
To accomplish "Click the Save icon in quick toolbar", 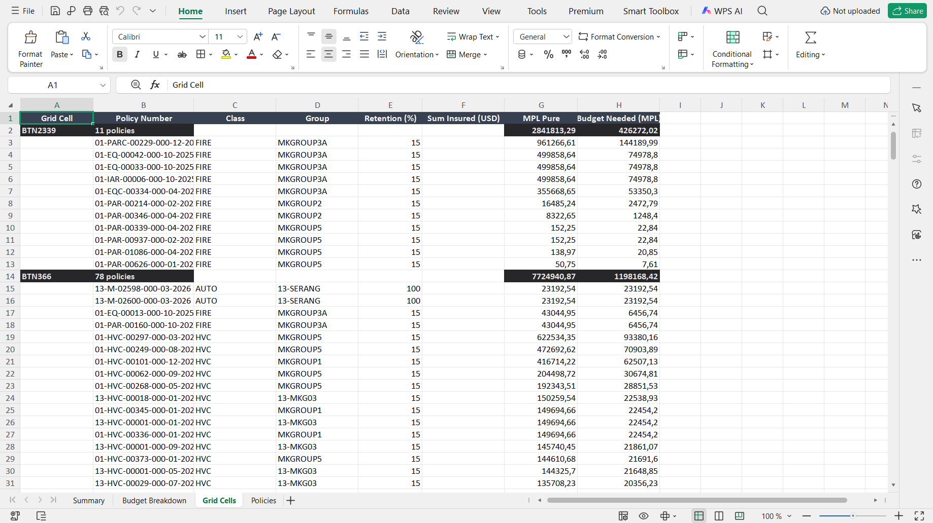I will click(x=55, y=11).
